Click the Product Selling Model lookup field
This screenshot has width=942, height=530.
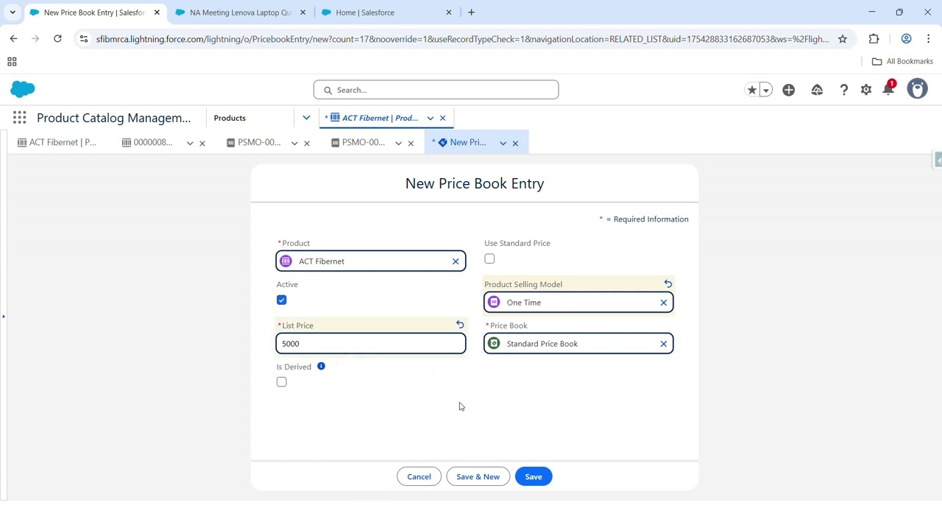(578, 303)
